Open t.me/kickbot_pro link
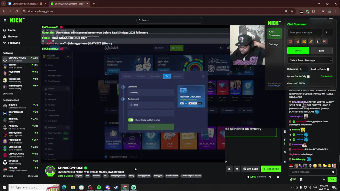The height and width of the screenshot is (191, 340). pyautogui.click(x=274, y=86)
